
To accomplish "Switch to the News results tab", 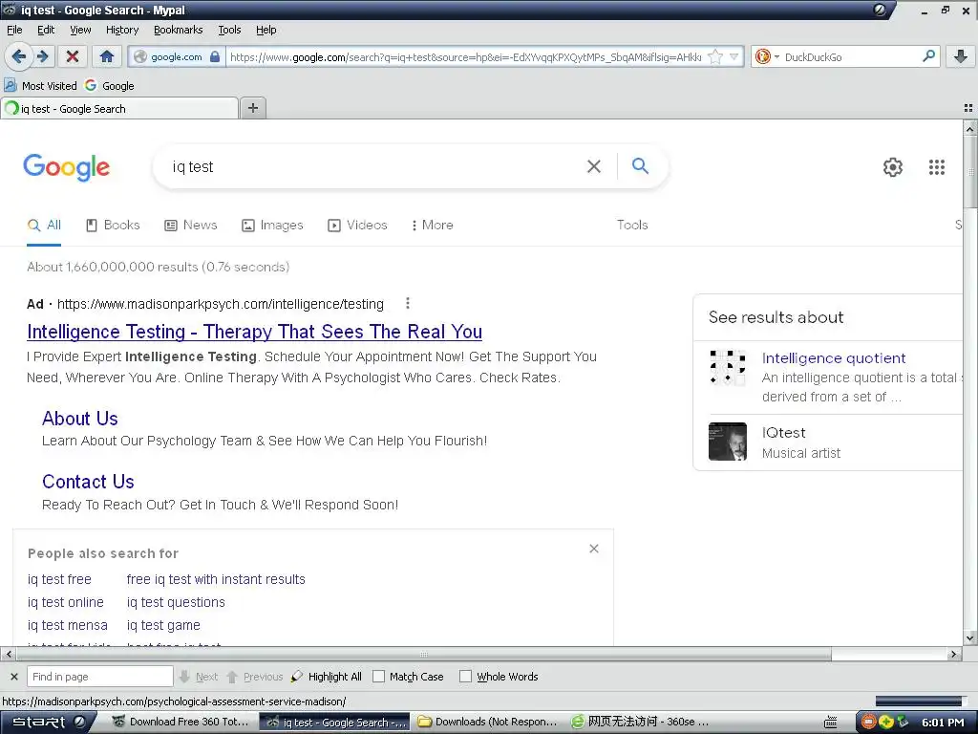I will [191, 226].
